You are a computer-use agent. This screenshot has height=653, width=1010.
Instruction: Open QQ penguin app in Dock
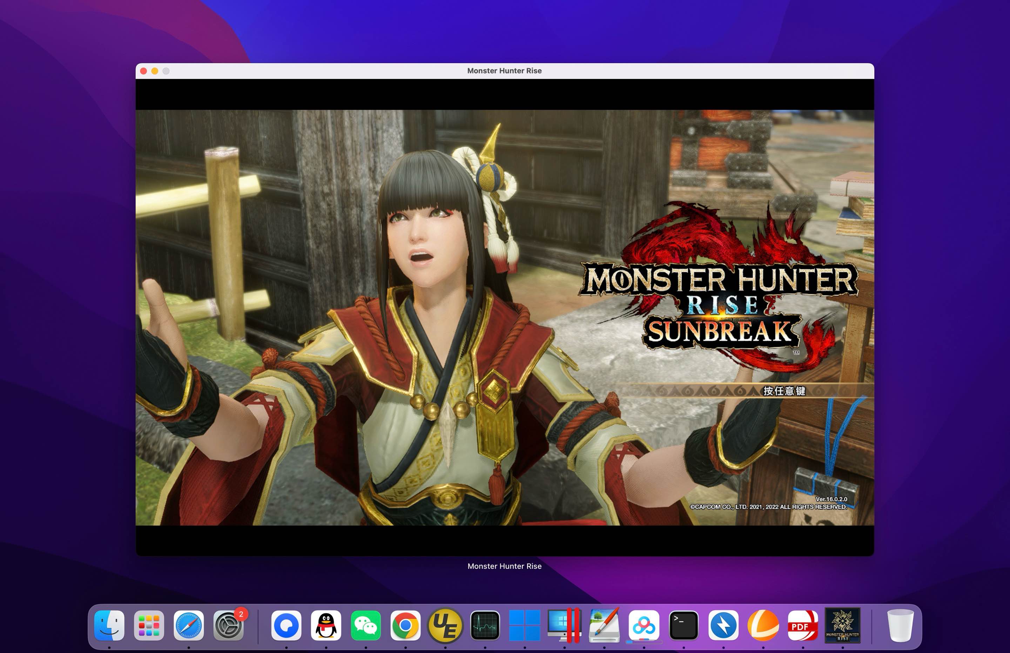pyautogui.click(x=326, y=625)
